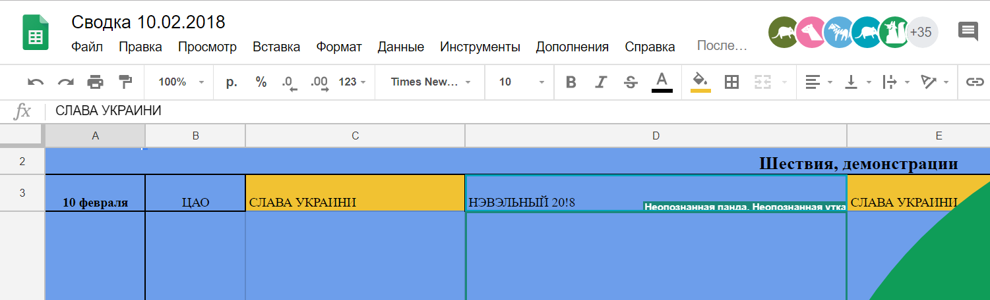The width and height of the screenshot is (990, 300).
Task: Toggle bold formatting
Action: click(571, 82)
